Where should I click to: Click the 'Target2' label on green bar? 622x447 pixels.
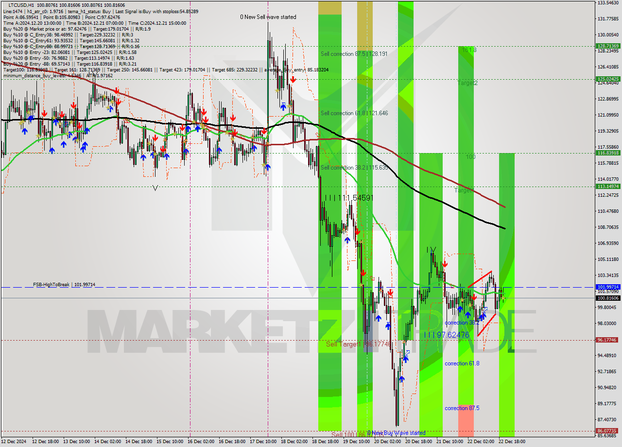pos(467,83)
